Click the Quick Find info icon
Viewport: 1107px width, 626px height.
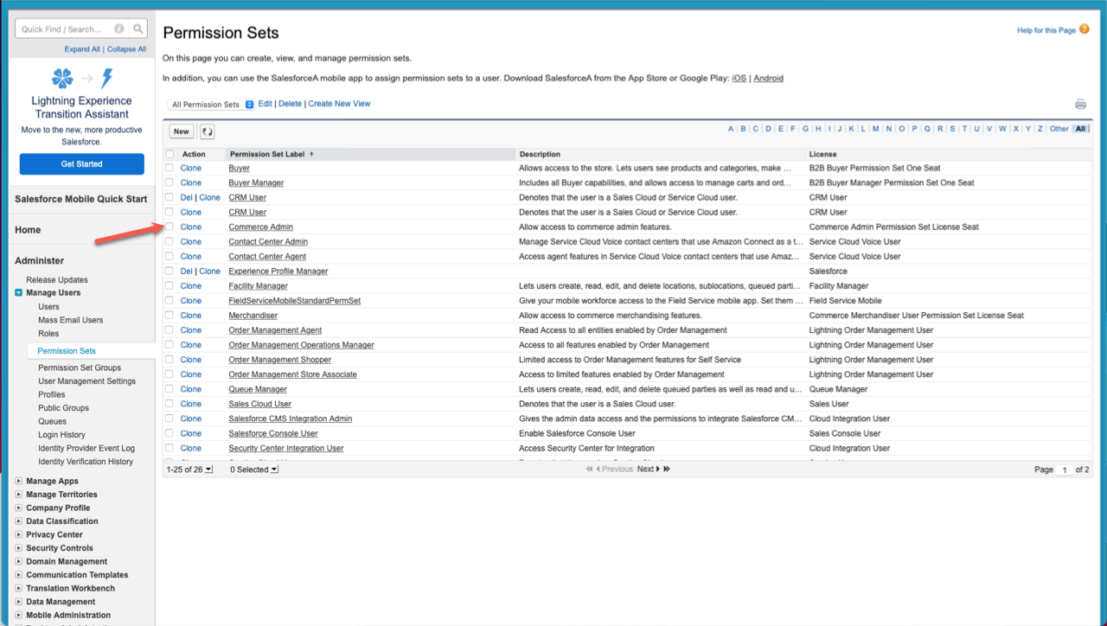[119, 29]
